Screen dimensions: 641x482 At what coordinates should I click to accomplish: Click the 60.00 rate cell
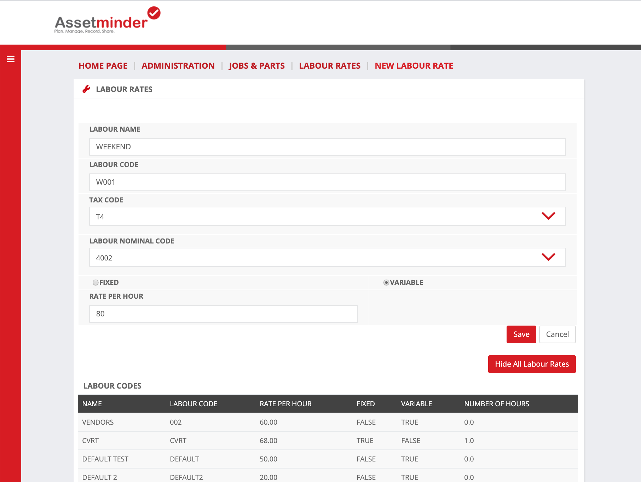[x=268, y=422]
